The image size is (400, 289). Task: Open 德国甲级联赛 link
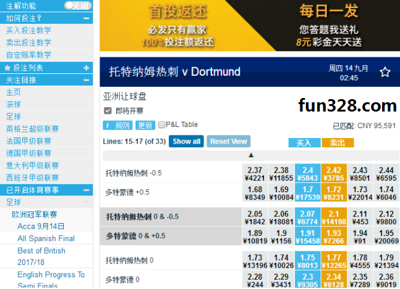click(x=28, y=153)
